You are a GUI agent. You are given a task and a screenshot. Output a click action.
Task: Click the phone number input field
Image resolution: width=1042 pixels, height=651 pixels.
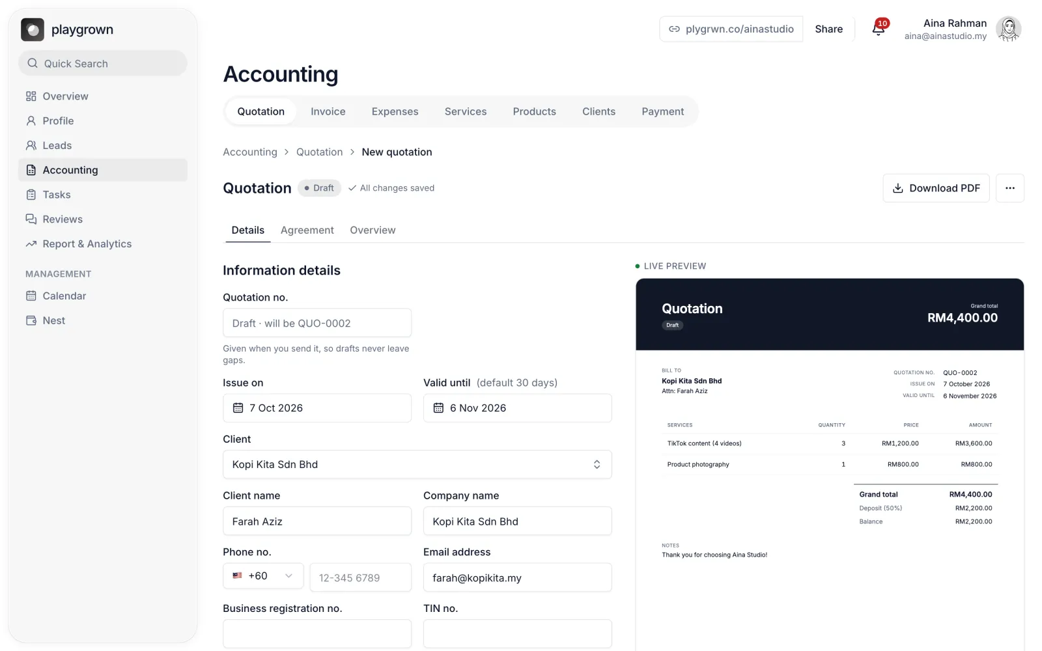[361, 577]
